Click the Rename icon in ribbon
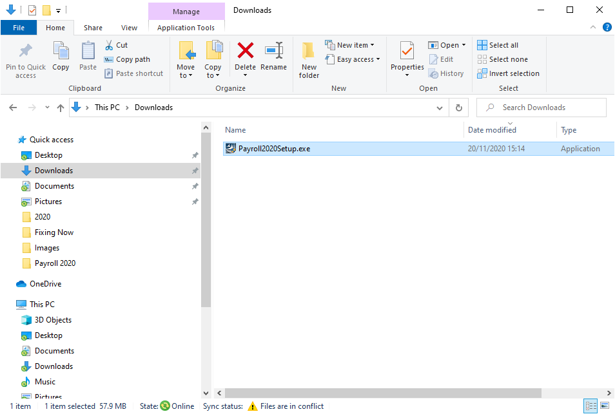This screenshot has height=414, width=615. tap(273, 52)
